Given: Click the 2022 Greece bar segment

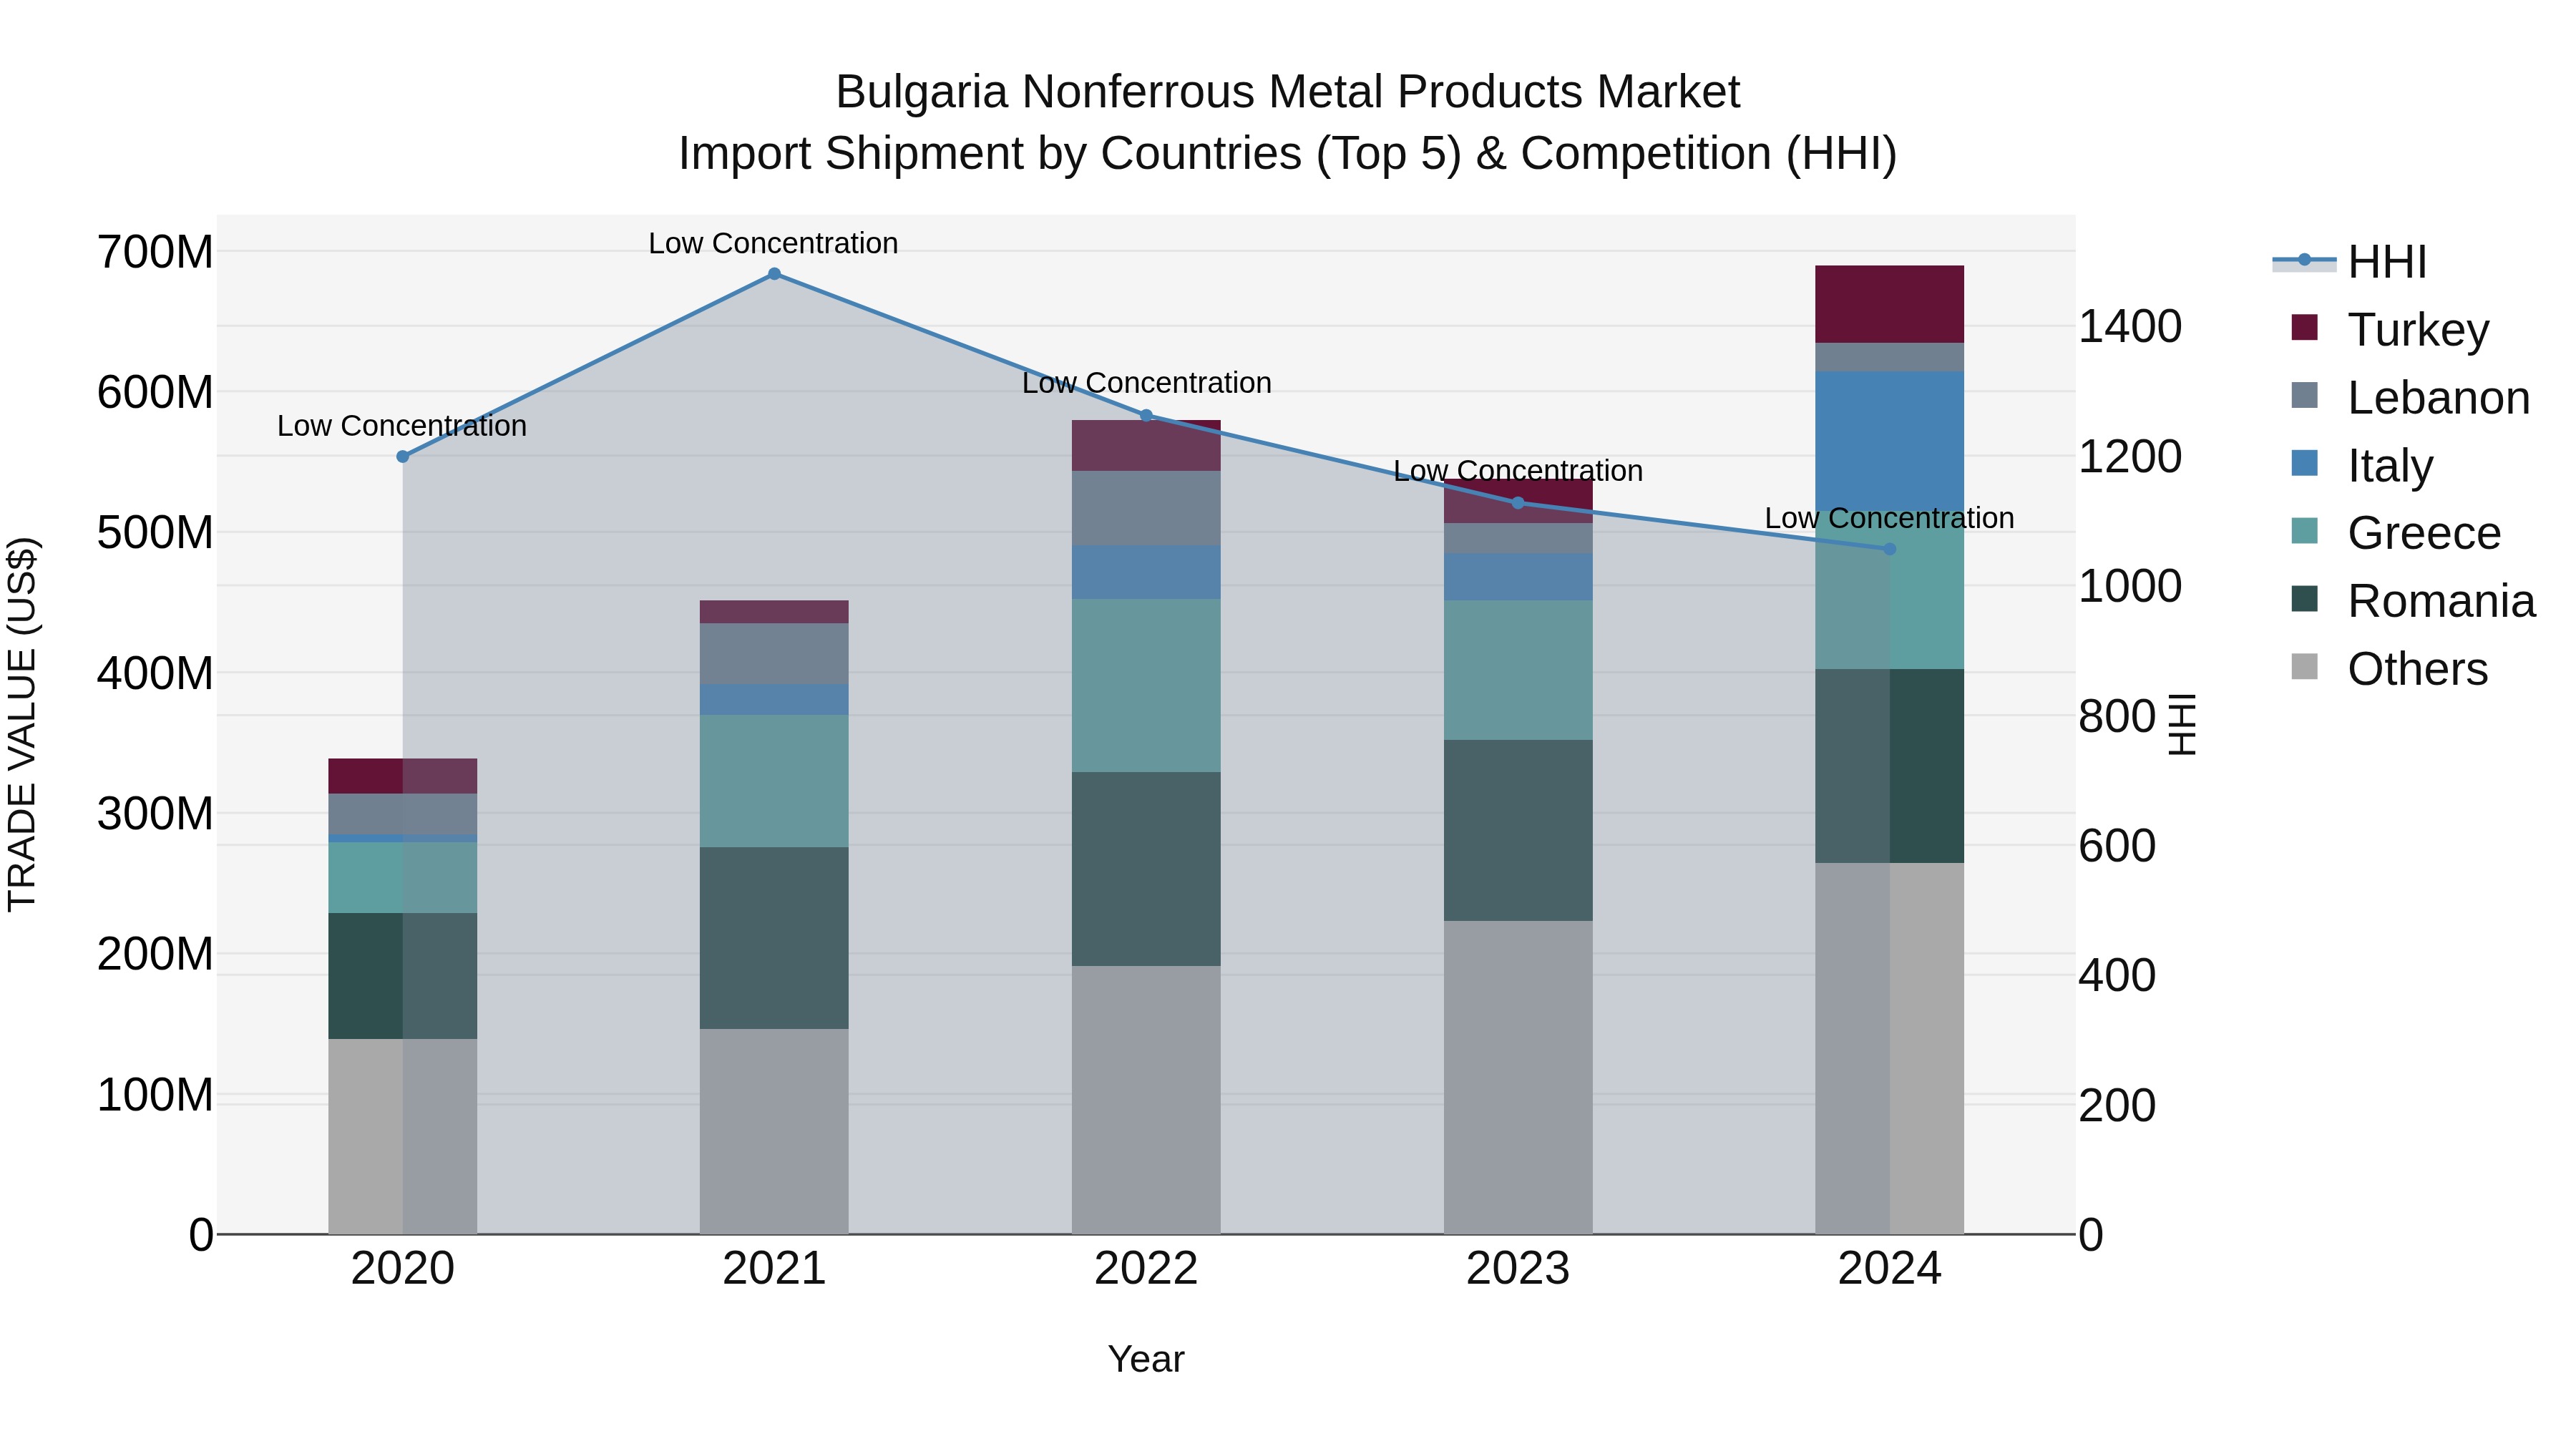Looking at the screenshot, I should pos(1146,685).
